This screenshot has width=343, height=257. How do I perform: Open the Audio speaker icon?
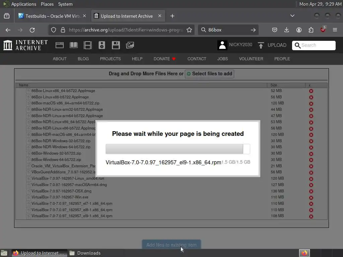click(102, 45)
